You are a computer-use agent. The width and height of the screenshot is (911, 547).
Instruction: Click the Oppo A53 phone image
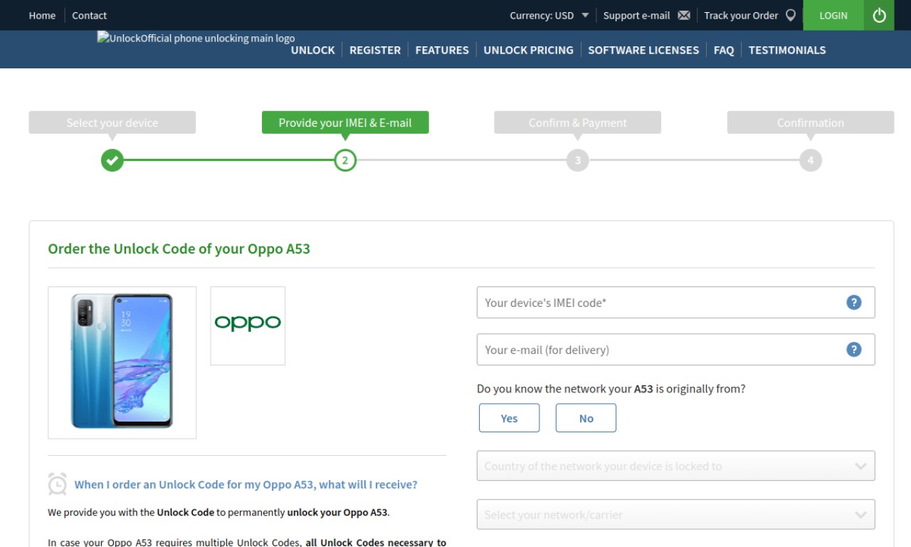[x=122, y=363]
